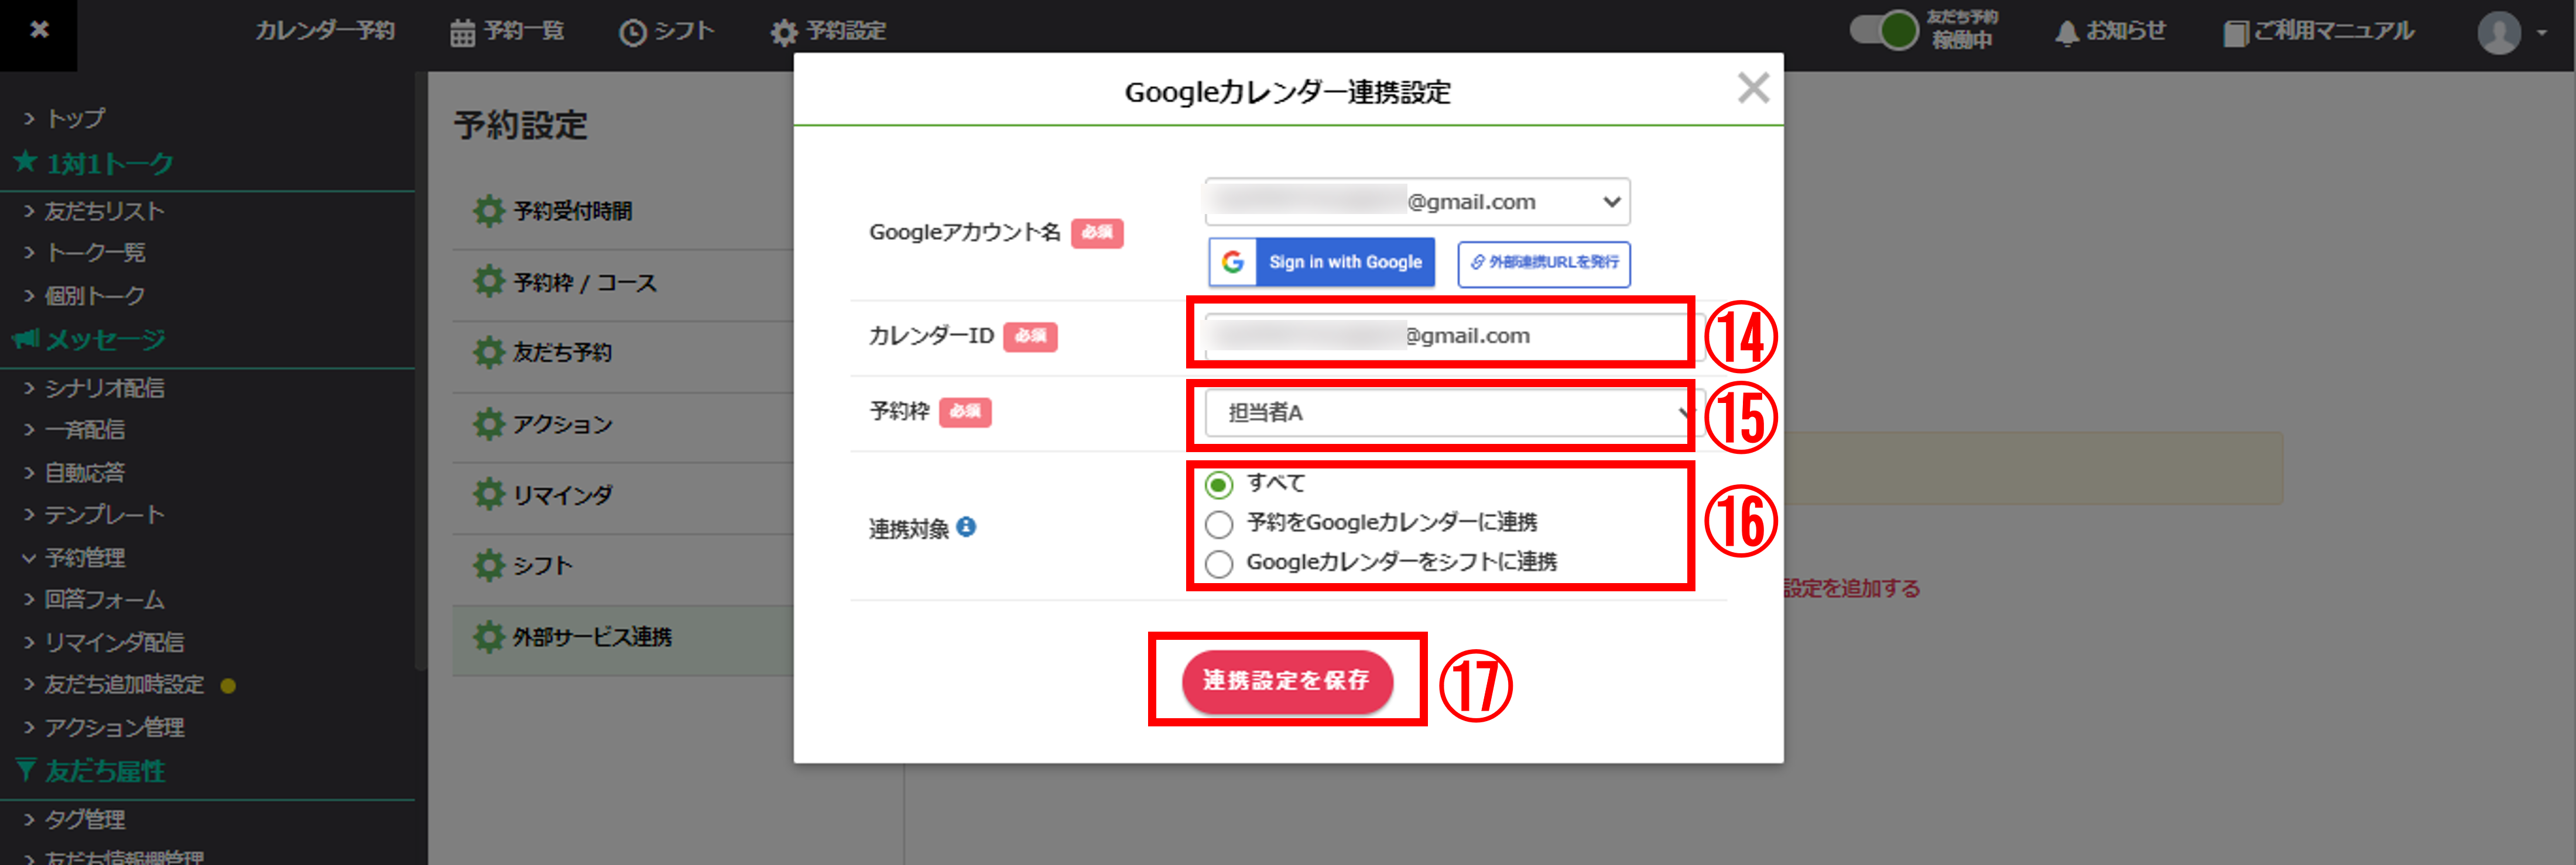Expand the タグ管理 sidebar item
This screenshot has width=2576, height=865.
[x=28, y=820]
